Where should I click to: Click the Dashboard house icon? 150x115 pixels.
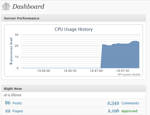(x=6, y=6)
